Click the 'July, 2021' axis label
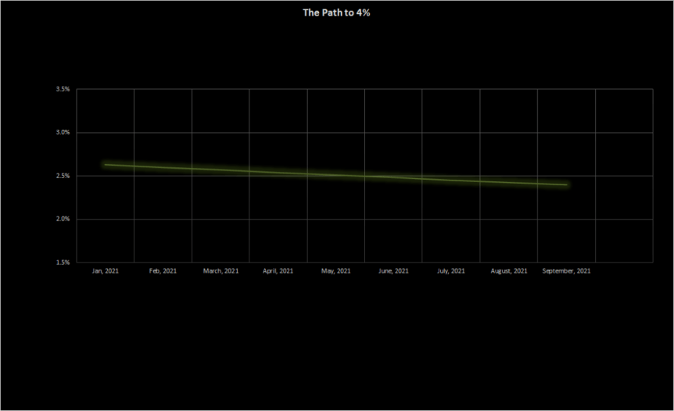 point(451,271)
